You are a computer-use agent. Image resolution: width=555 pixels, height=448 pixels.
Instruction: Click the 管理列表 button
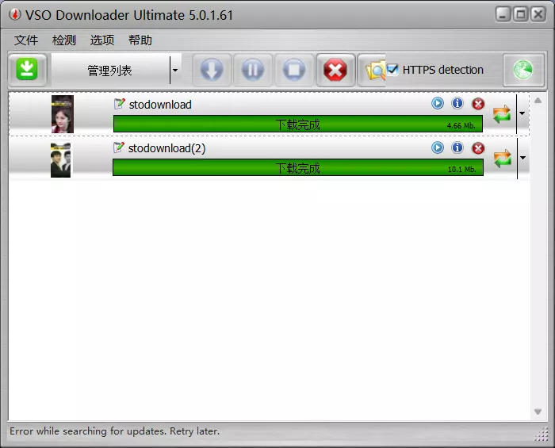pyautogui.click(x=109, y=71)
